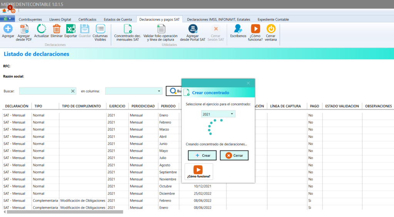Click dialog's ¿Cómo funciona? video button
This screenshot has width=394, height=217.
pyautogui.click(x=199, y=172)
